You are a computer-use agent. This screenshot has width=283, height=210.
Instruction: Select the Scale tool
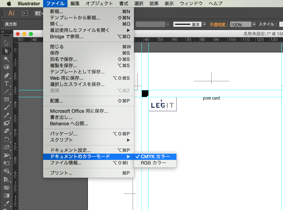click(7, 147)
